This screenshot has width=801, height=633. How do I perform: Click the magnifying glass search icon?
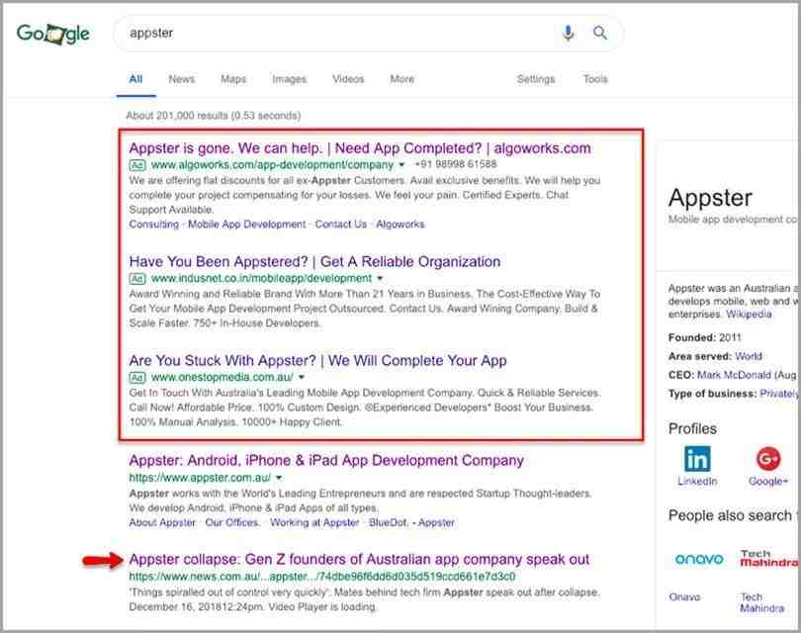(x=599, y=33)
